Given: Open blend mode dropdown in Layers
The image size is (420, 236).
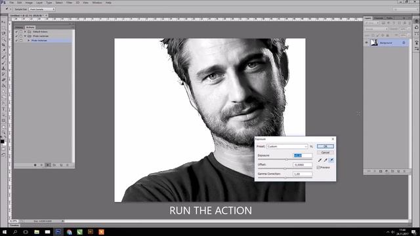Looking at the screenshot, I should [x=376, y=29].
